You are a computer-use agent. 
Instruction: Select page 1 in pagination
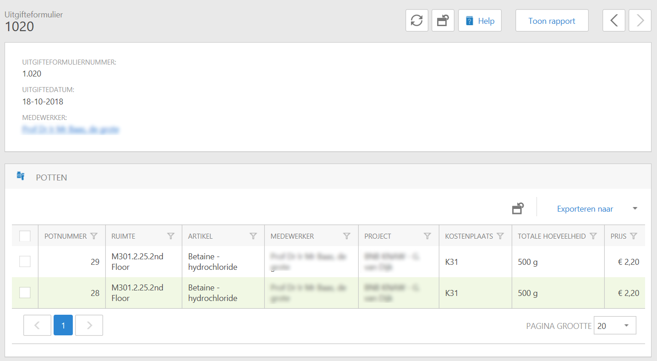tap(63, 325)
